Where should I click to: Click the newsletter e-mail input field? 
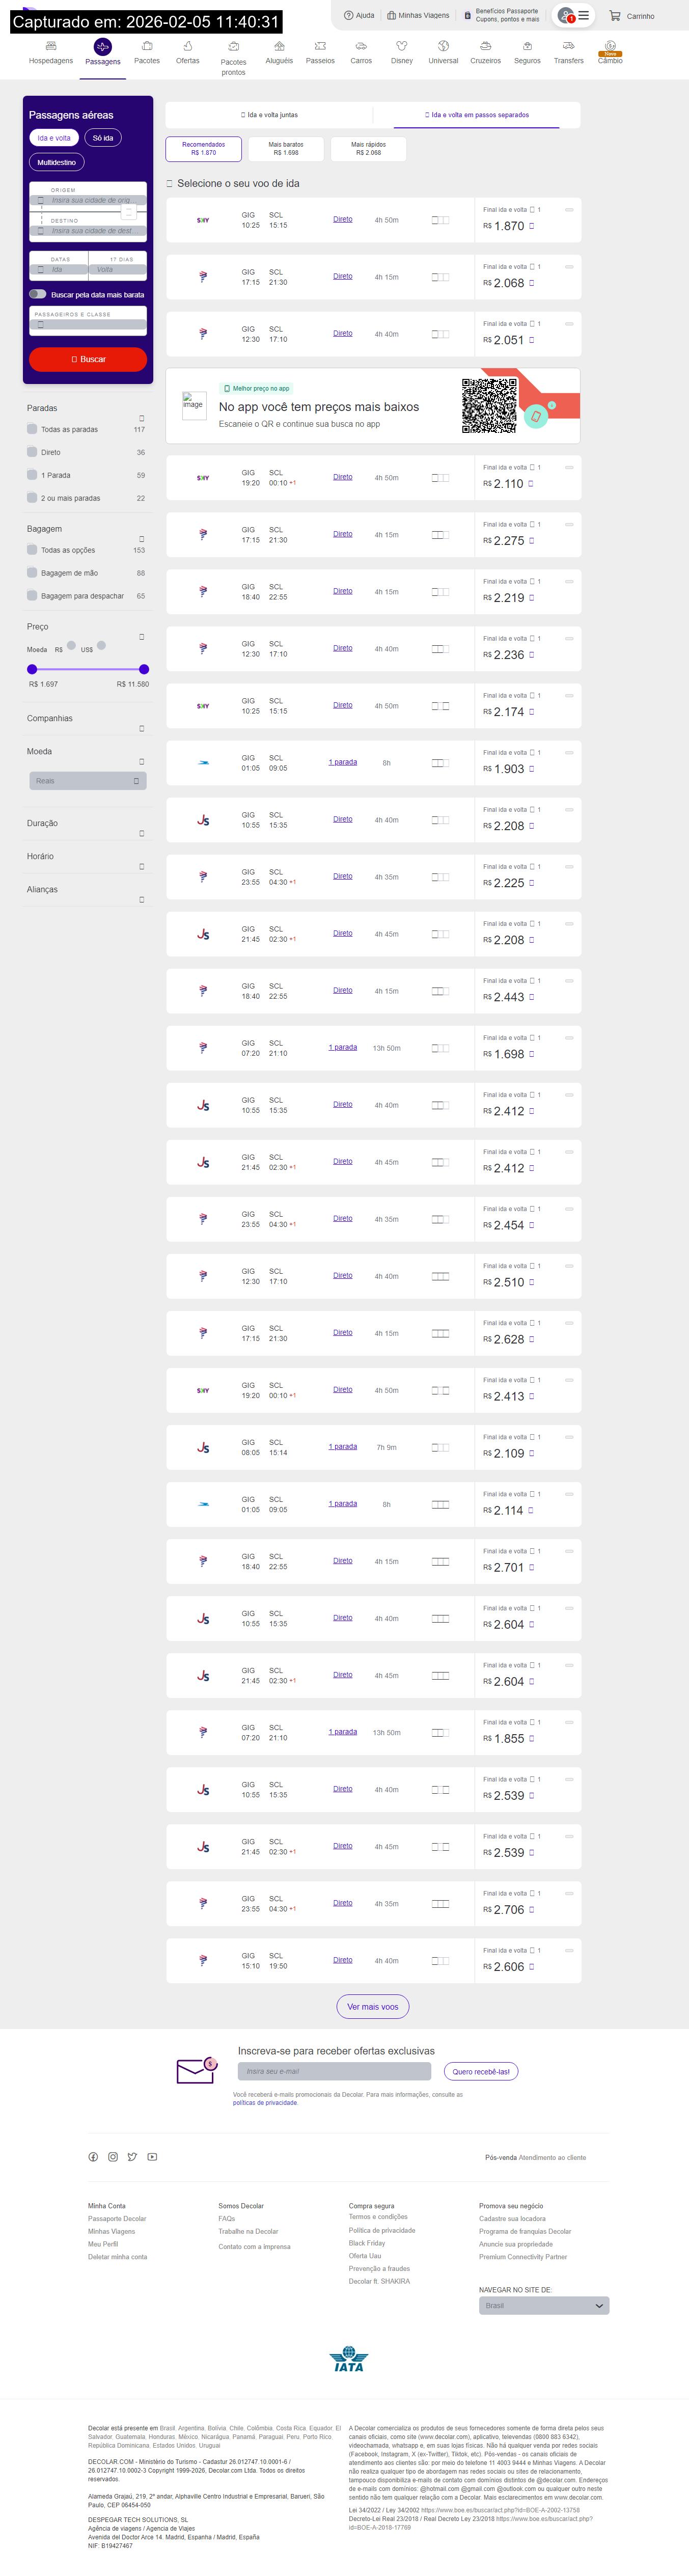click(x=334, y=2071)
